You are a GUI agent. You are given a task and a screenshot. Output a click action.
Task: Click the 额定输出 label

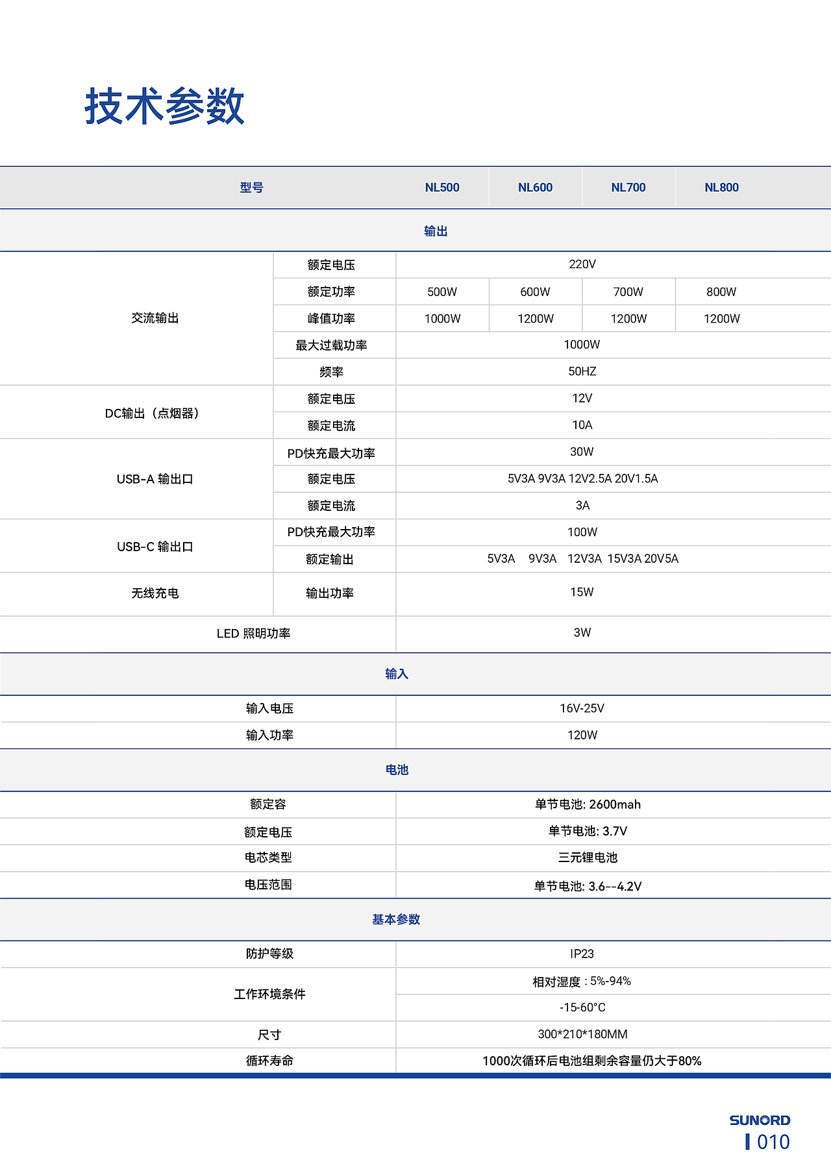click(330, 560)
